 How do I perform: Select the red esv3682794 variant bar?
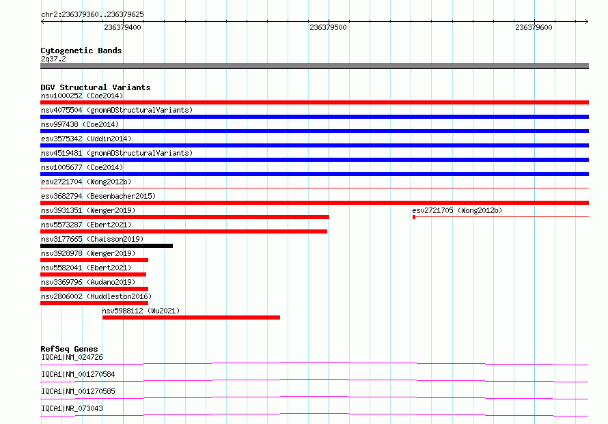314,203
